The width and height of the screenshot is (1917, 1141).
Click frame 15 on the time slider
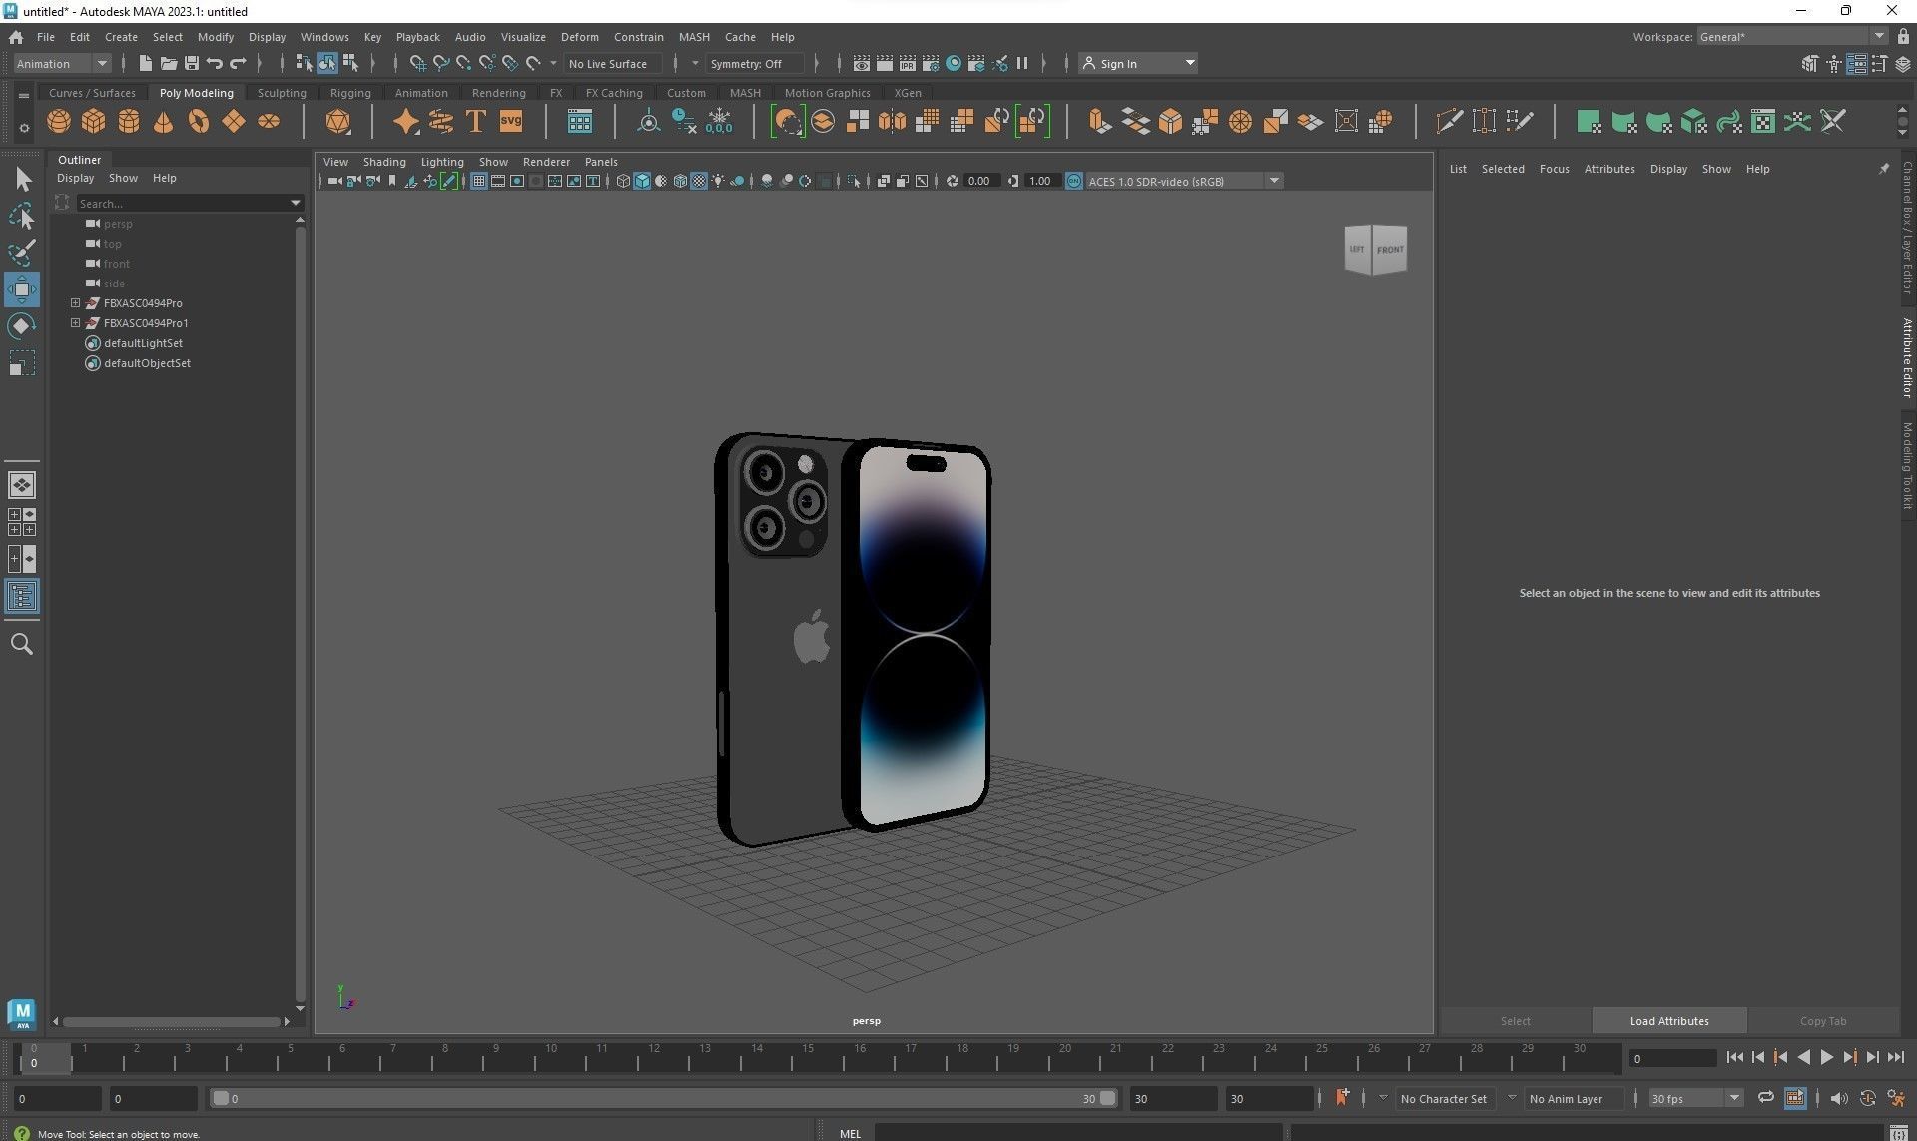coord(808,1058)
